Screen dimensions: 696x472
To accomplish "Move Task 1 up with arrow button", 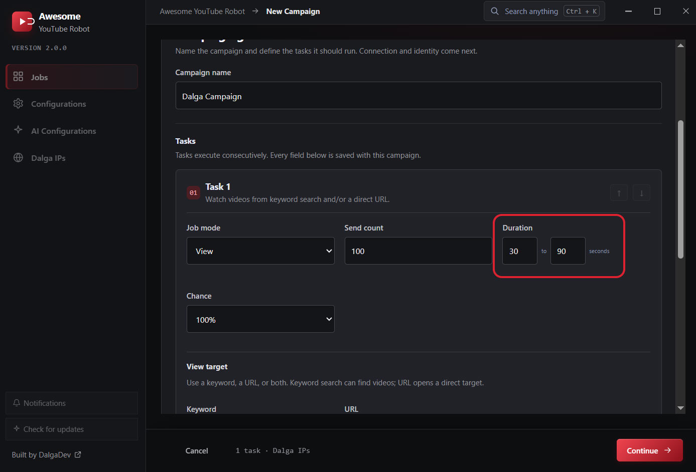I will pos(619,193).
